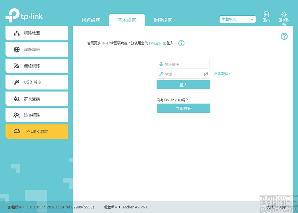Switch to the 進階設定 tab
This screenshot has height=213, width=298.
coord(163,20)
